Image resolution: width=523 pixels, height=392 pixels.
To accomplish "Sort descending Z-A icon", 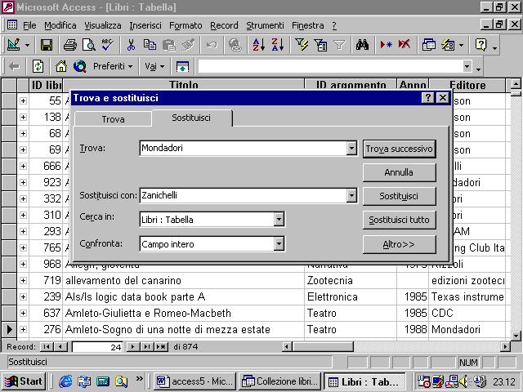I will tap(278, 45).
